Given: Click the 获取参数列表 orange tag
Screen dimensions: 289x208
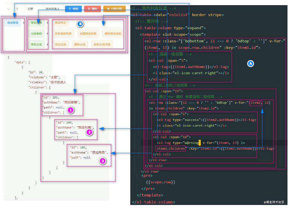Looking at the screenshot, I should pyautogui.click(x=63, y=34).
